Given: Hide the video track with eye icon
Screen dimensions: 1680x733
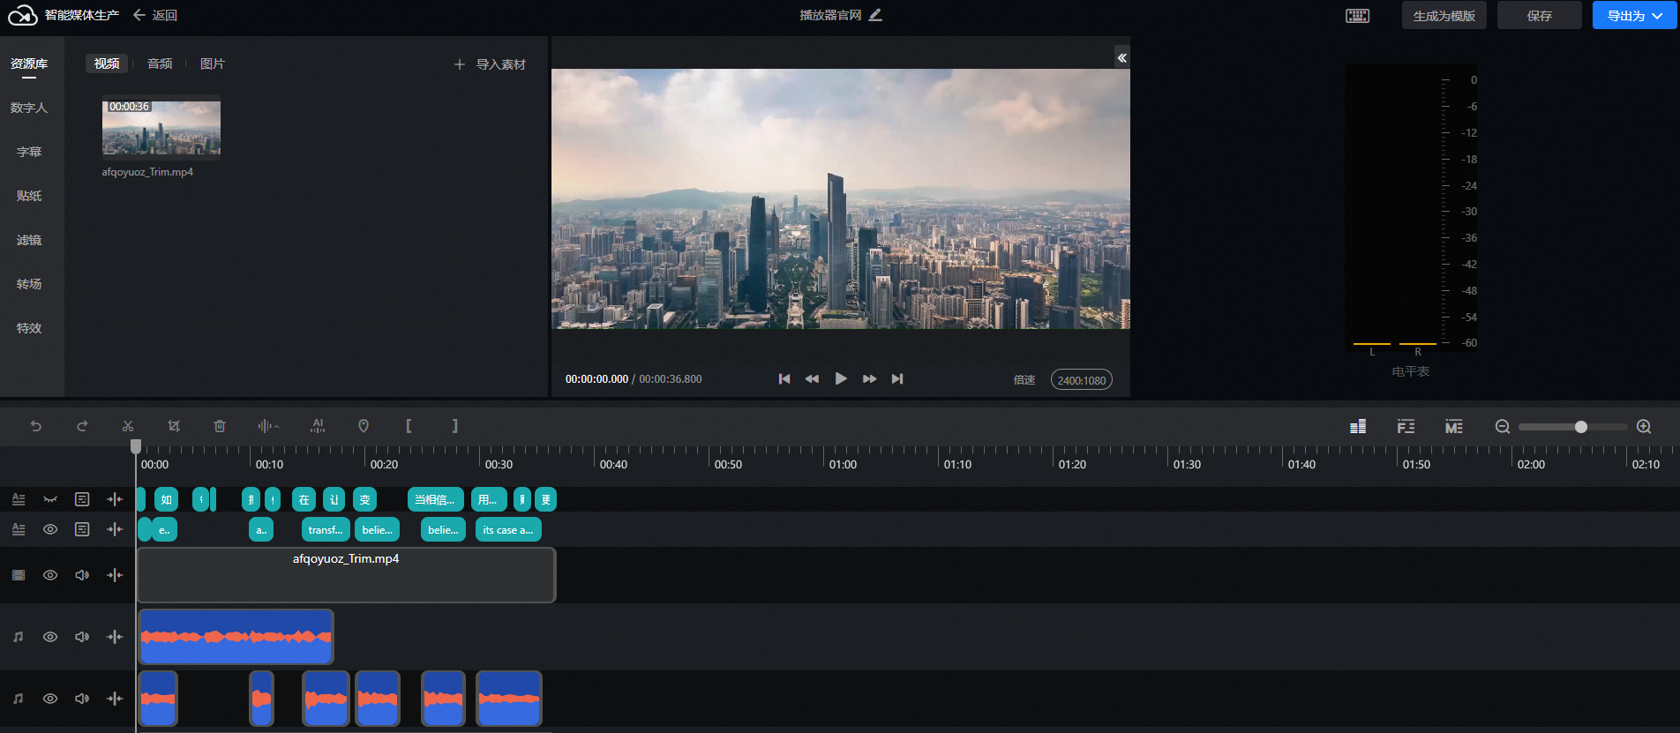Looking at the screenshot, I should click(x=50, y=575).
